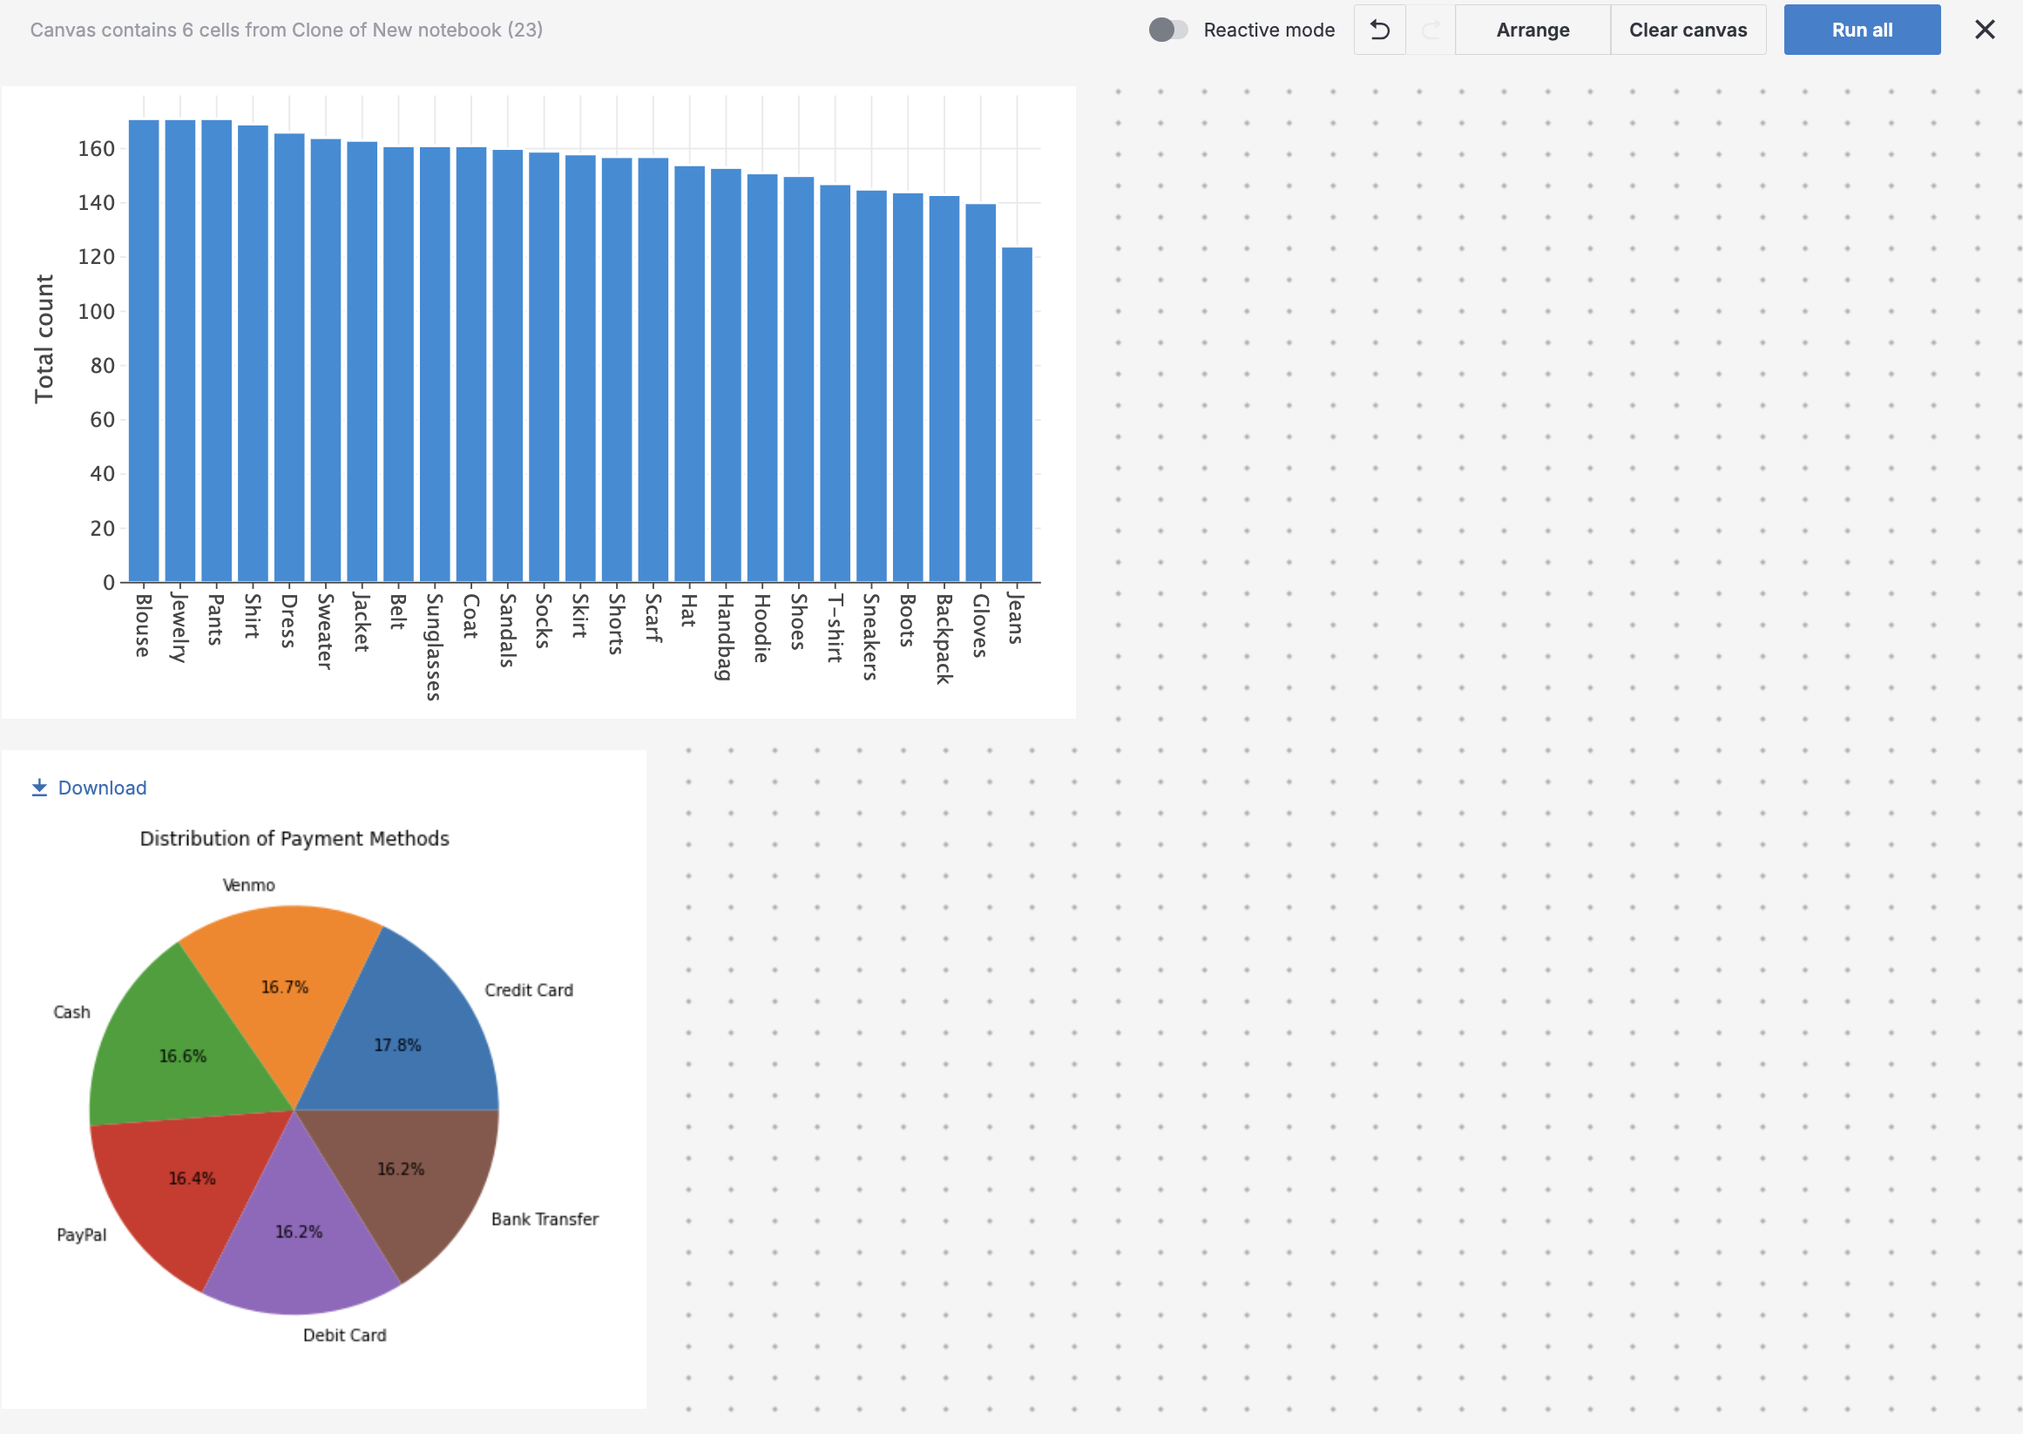This screenshot has height=1434, width=2023.
Task: Click the Jeans bar in the bar chart
Action: tap(1017, 415)
